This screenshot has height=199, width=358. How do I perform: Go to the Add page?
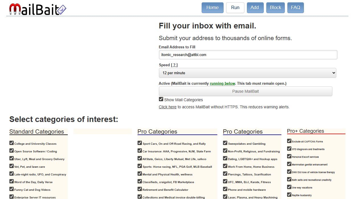[x=255, y=8]
